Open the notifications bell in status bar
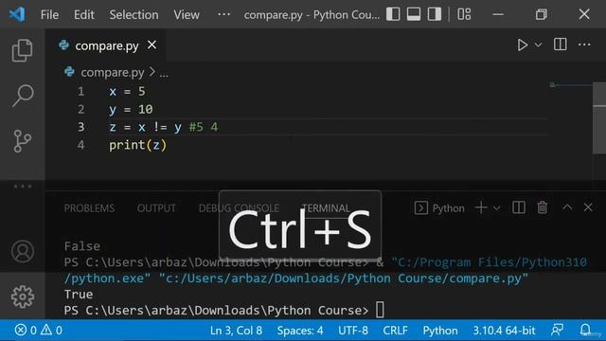Screen dimensions: 606x341 tap(585, 330)
